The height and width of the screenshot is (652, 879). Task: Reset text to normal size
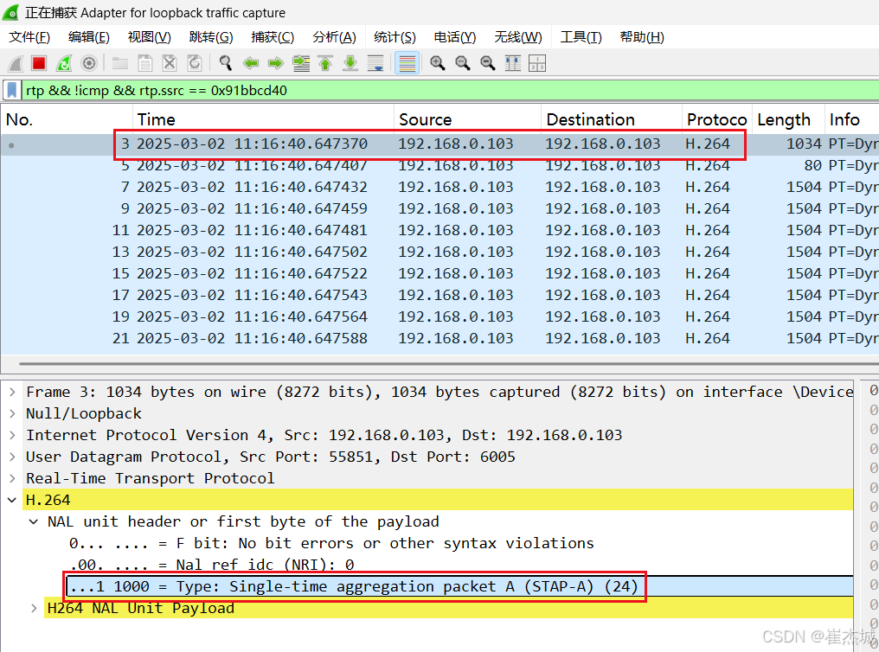(488, 63)
